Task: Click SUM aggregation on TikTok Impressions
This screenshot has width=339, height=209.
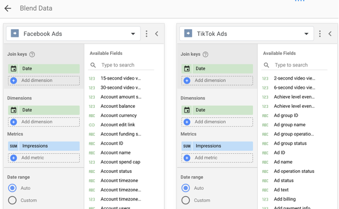Action: [187, 146]
